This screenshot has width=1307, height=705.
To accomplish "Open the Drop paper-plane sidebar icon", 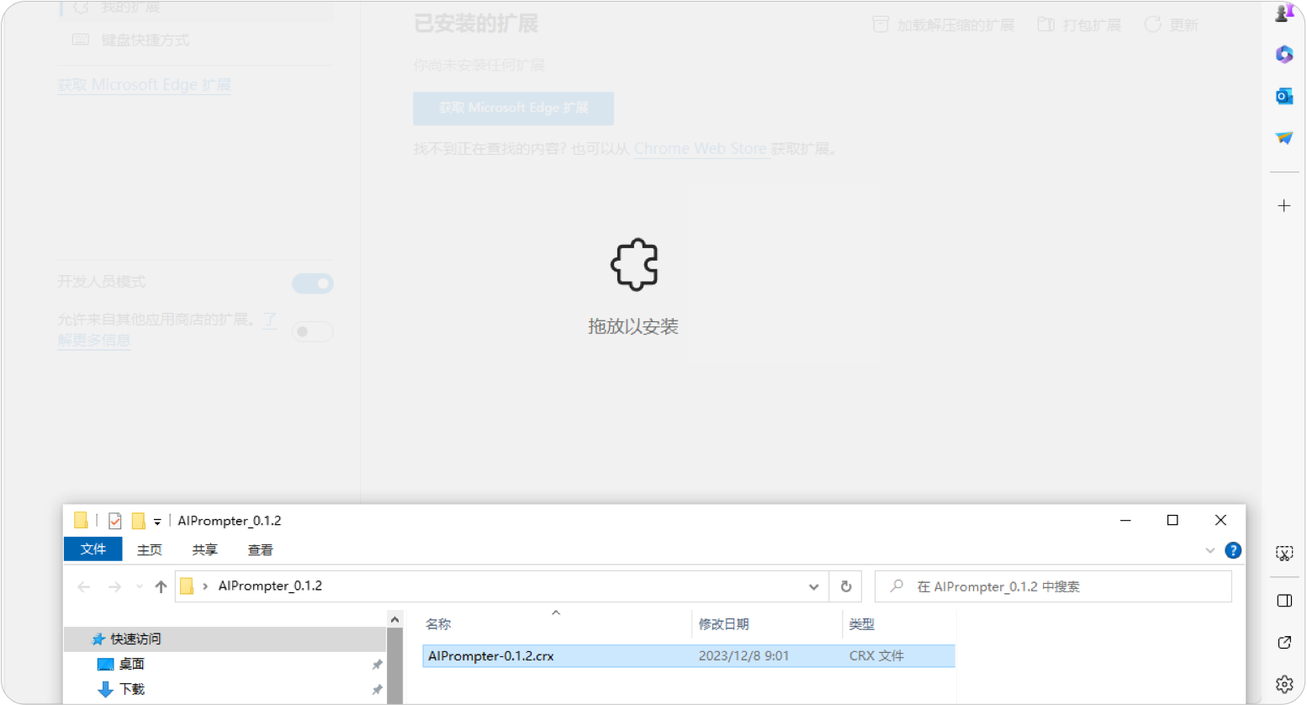I will click(x=1283, y=138).
